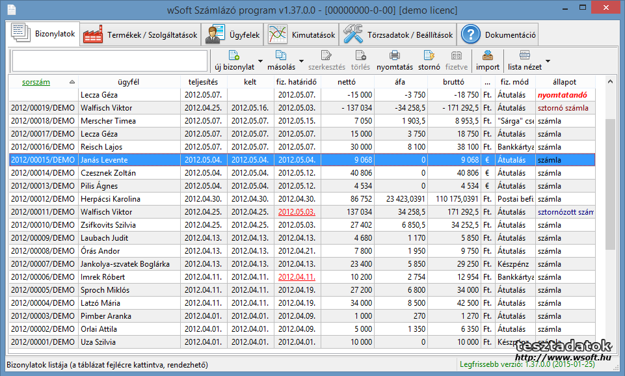
Task: Click the stornó toolbar icon
Action: [x=429, y=56]
